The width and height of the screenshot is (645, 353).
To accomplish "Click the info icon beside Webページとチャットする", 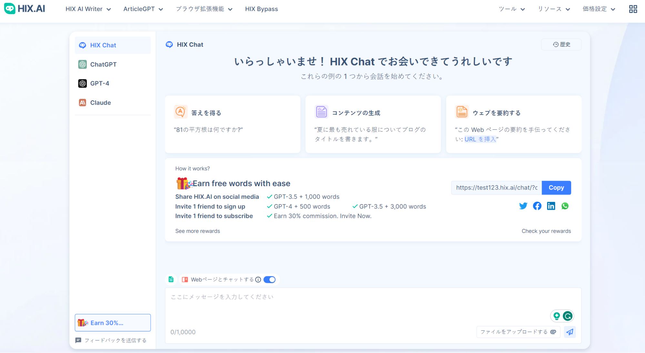I will coord(258,279).
